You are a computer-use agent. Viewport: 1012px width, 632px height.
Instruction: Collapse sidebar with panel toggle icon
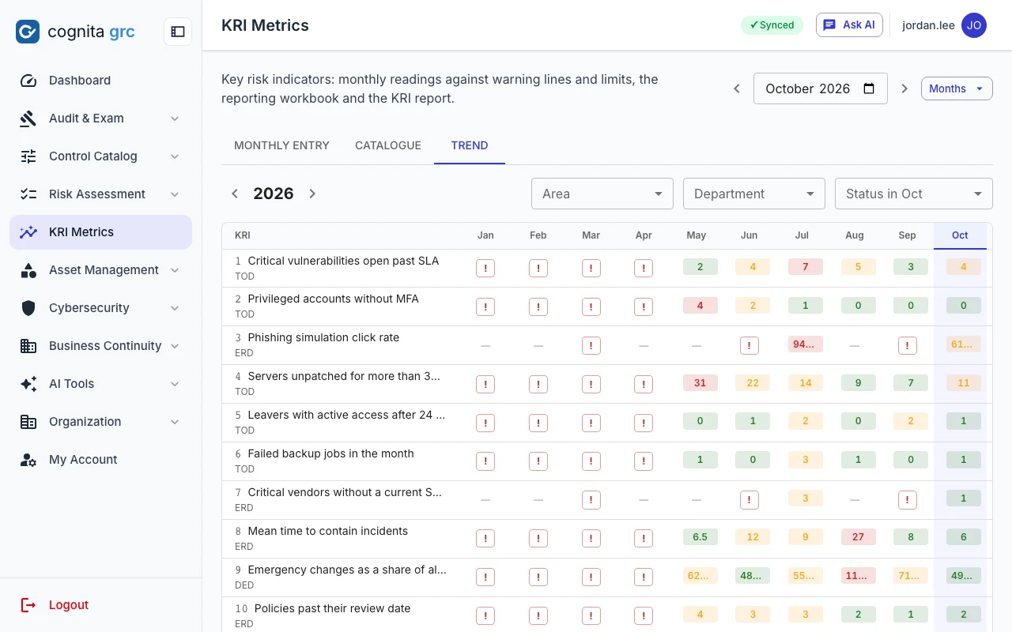178,32
